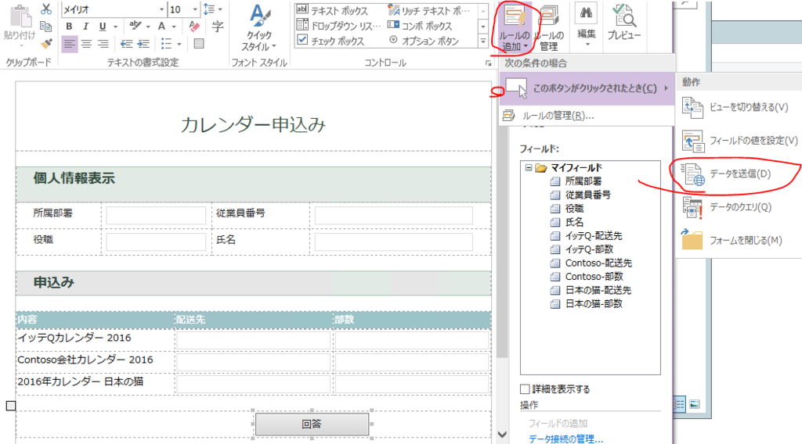
Task: Click the Cut scissors icon
Action: [46, 9]
